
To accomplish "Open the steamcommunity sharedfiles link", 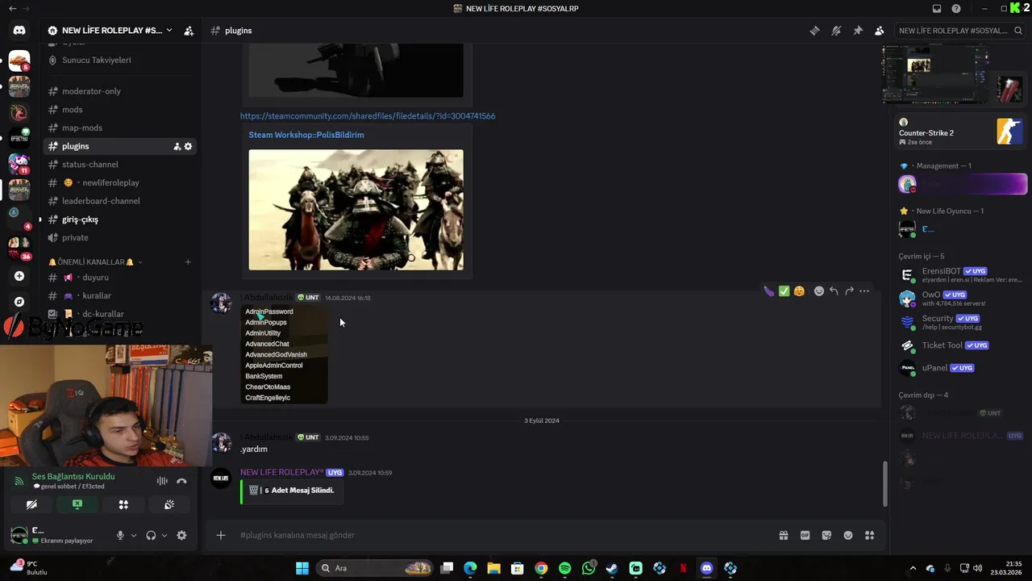I will 368,116.
